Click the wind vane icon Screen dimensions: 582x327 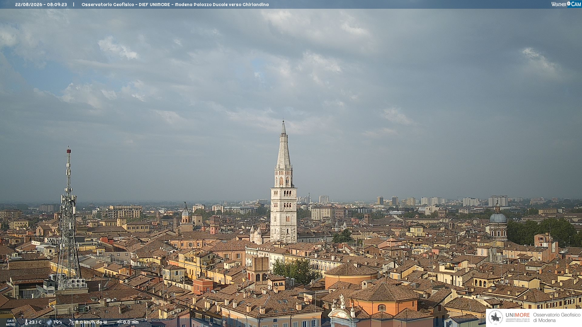click(x=71, y=322)
